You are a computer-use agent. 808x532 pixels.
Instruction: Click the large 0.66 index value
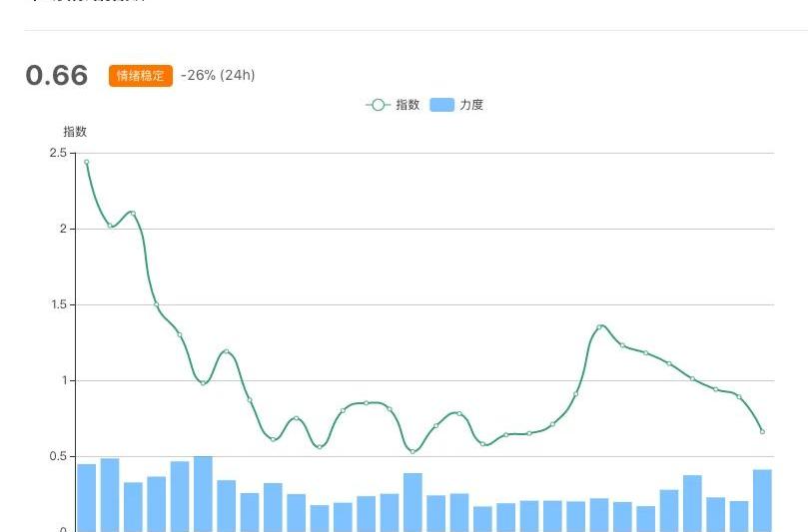coord(57,76)
